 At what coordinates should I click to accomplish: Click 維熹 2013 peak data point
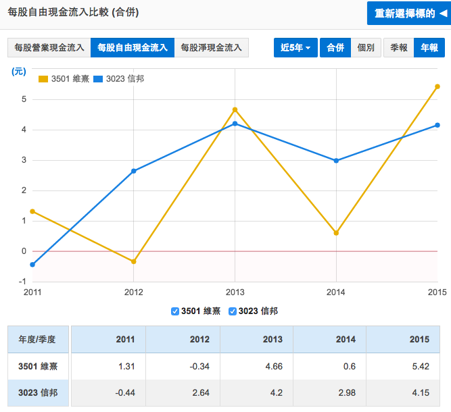235,109
